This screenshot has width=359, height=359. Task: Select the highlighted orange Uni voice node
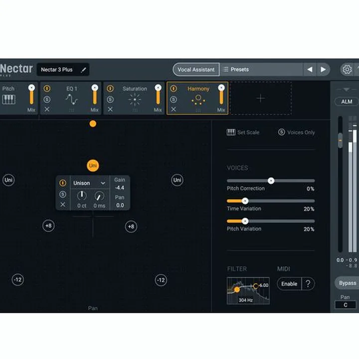pos(93,166)
